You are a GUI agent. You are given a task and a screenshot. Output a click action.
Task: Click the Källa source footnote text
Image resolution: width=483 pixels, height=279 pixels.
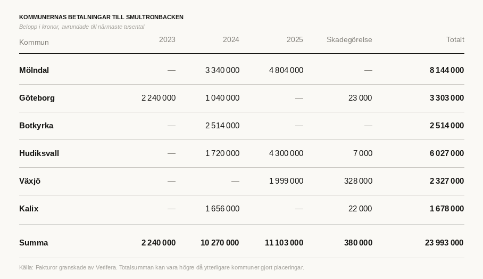point(161,267)
